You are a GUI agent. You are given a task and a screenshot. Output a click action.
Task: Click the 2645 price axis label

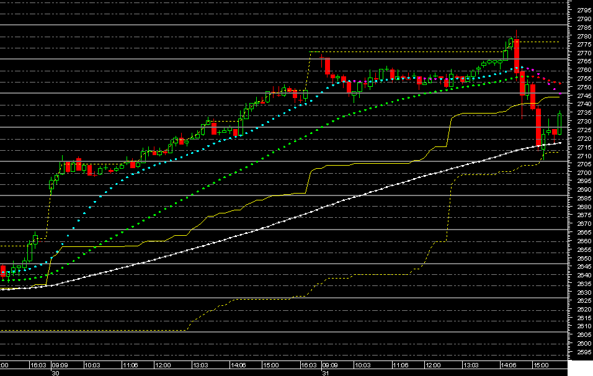click(x=584, y=266)
